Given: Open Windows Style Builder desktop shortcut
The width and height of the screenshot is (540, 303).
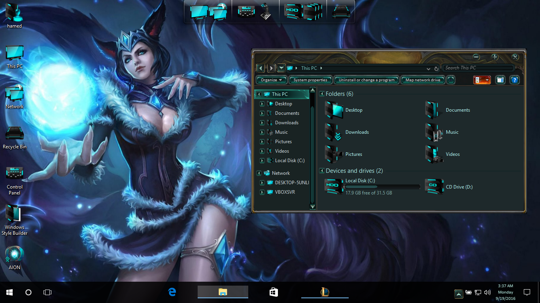Looking at the screenshot, I should 15,214.
